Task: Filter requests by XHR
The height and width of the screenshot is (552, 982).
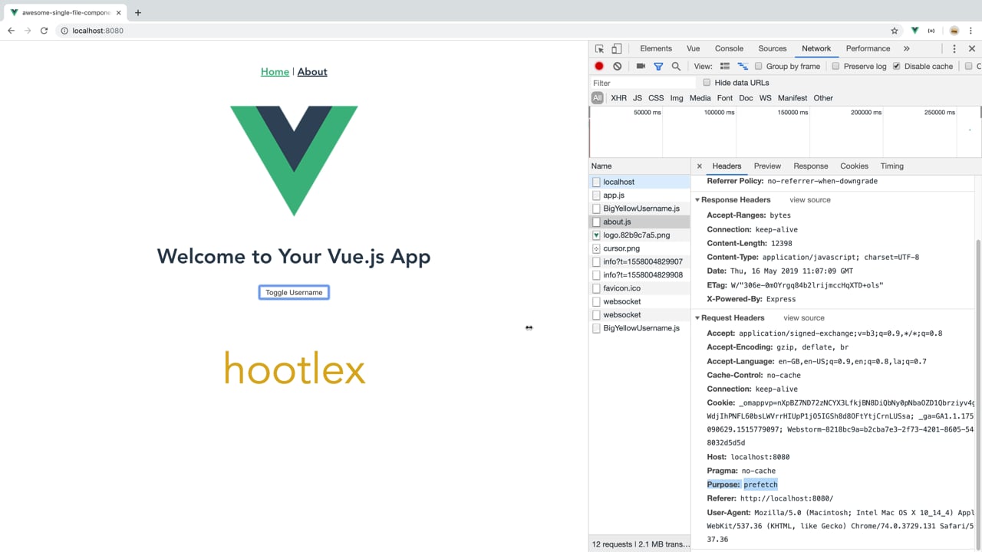Action: tap(618, 98)
